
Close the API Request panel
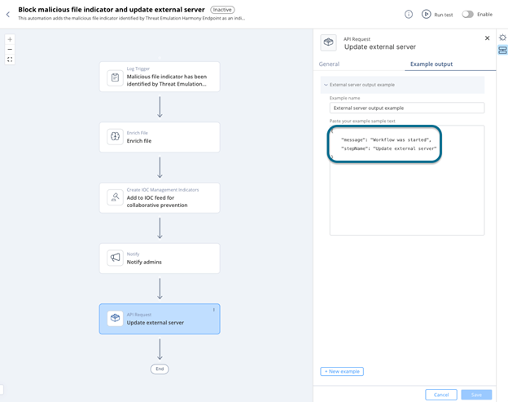pyautogui.click(x=488, y=38)
